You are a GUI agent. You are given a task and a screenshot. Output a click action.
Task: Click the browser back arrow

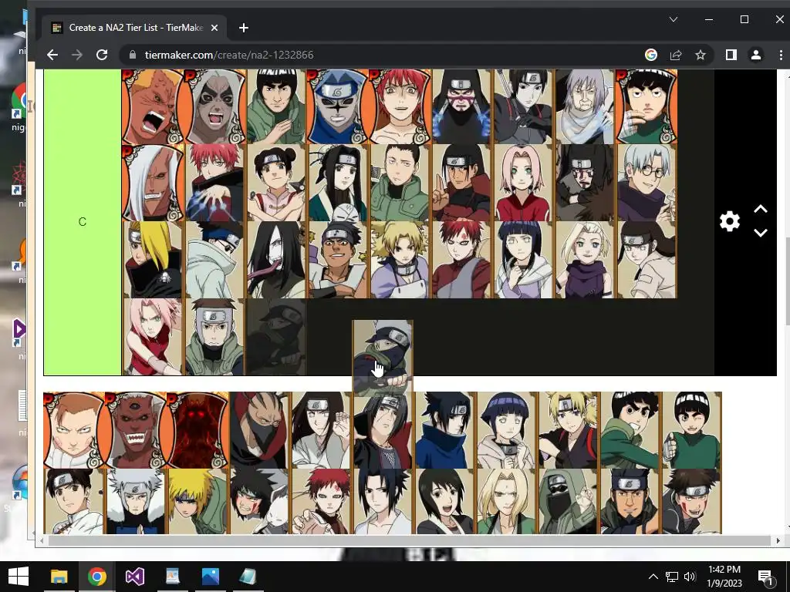tap(52, 55)
